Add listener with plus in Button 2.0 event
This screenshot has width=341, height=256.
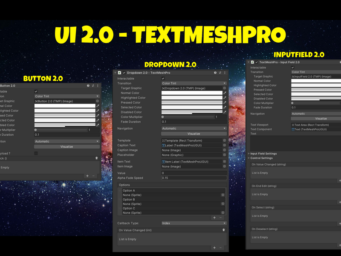[x=87, y=176]
